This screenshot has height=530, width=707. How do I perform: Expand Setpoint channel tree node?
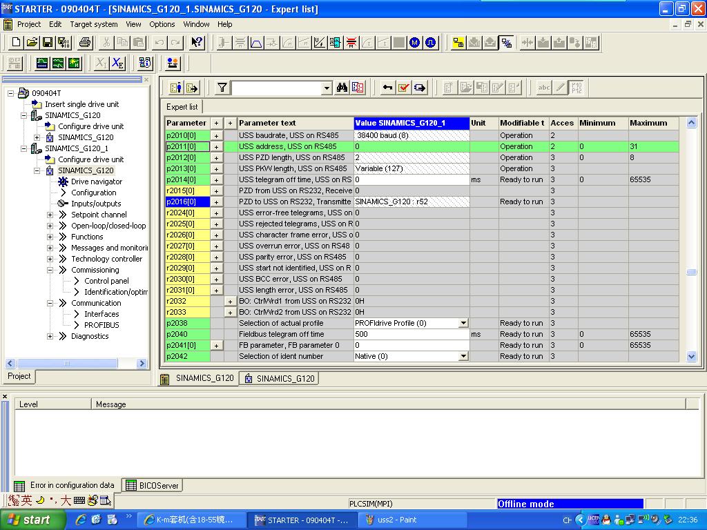click(50, 215)
